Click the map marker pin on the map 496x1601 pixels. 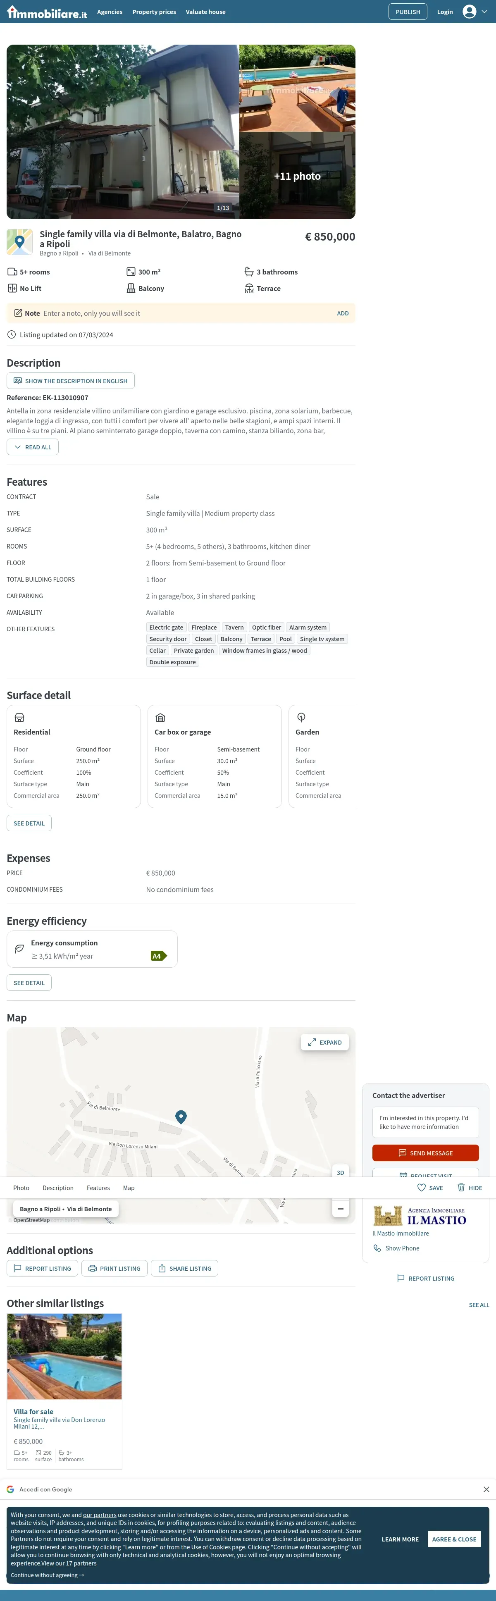(x=181, y=1116)
